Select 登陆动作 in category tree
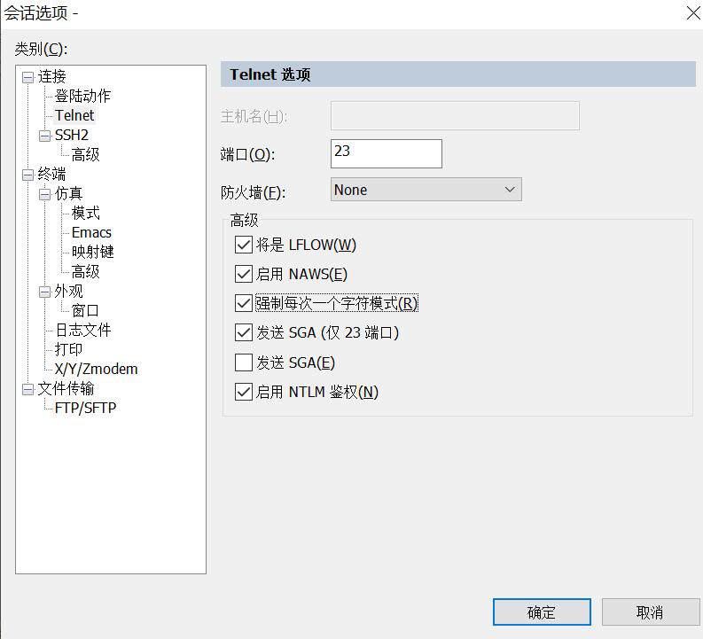The width and height of the screenshot is (703, 639). (x=82, y=96)
